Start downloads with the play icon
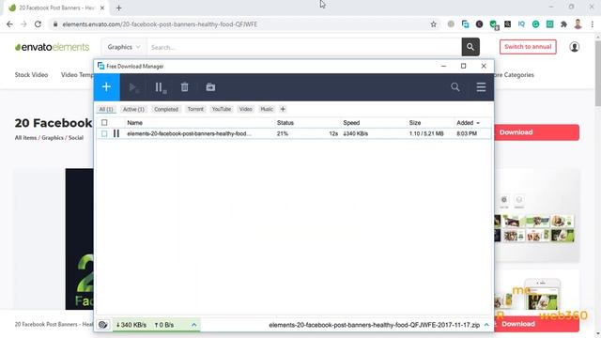 click(x=133, y=87)
